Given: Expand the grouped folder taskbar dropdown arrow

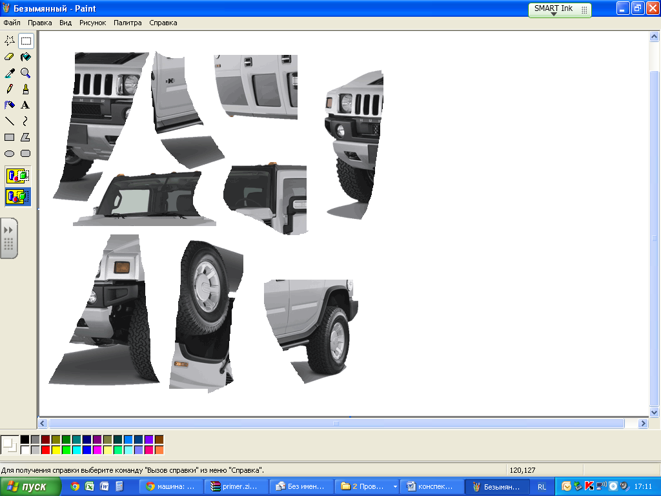Looking at the screenshot, I should pyautogui.click(x=395, y=486).
